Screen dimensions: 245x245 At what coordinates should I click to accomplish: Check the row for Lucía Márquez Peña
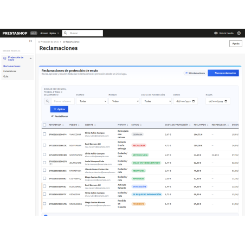pos(44,163)
